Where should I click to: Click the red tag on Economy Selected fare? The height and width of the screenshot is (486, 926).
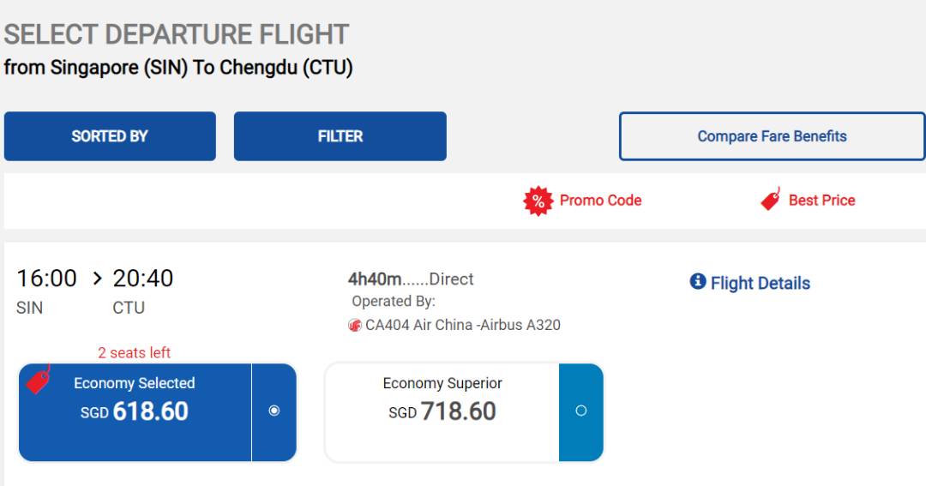tap(39, 379)
